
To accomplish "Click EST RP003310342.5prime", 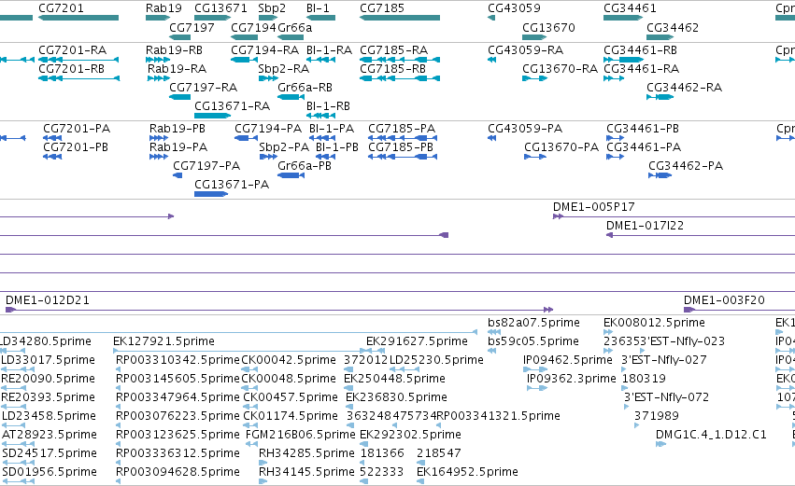I will 119,370.
